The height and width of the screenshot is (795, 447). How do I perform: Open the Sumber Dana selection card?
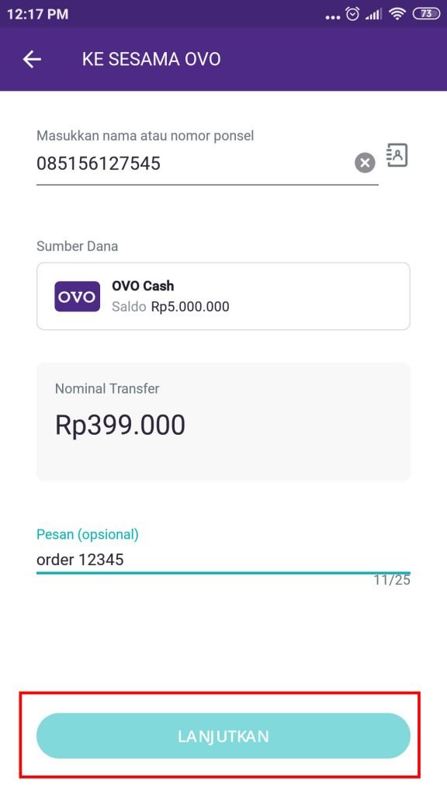(x=223, y=296)
